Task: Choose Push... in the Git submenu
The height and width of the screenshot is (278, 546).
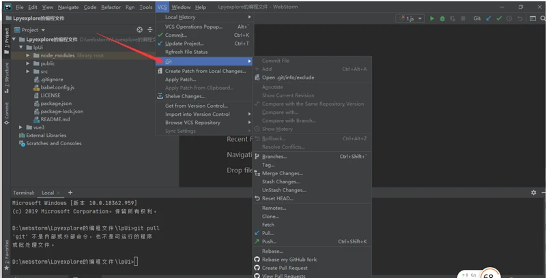Action: (x=269, y=241)
